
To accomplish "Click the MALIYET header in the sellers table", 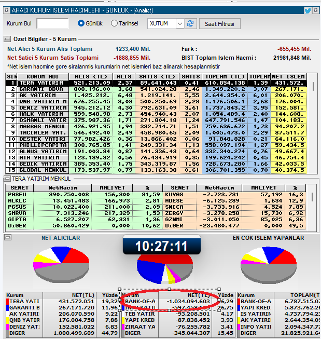I will [x=263, y=188].
